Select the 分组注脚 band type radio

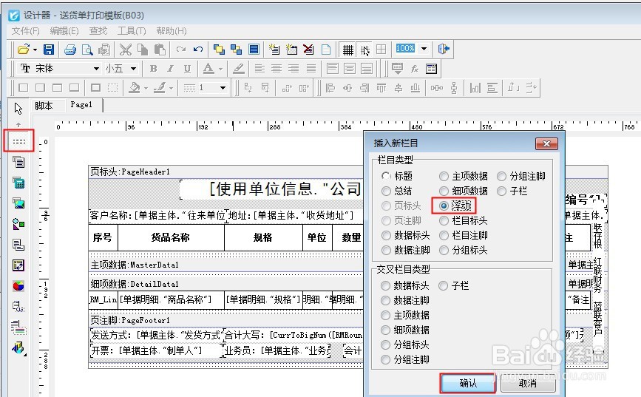click(x=501, y=176)
